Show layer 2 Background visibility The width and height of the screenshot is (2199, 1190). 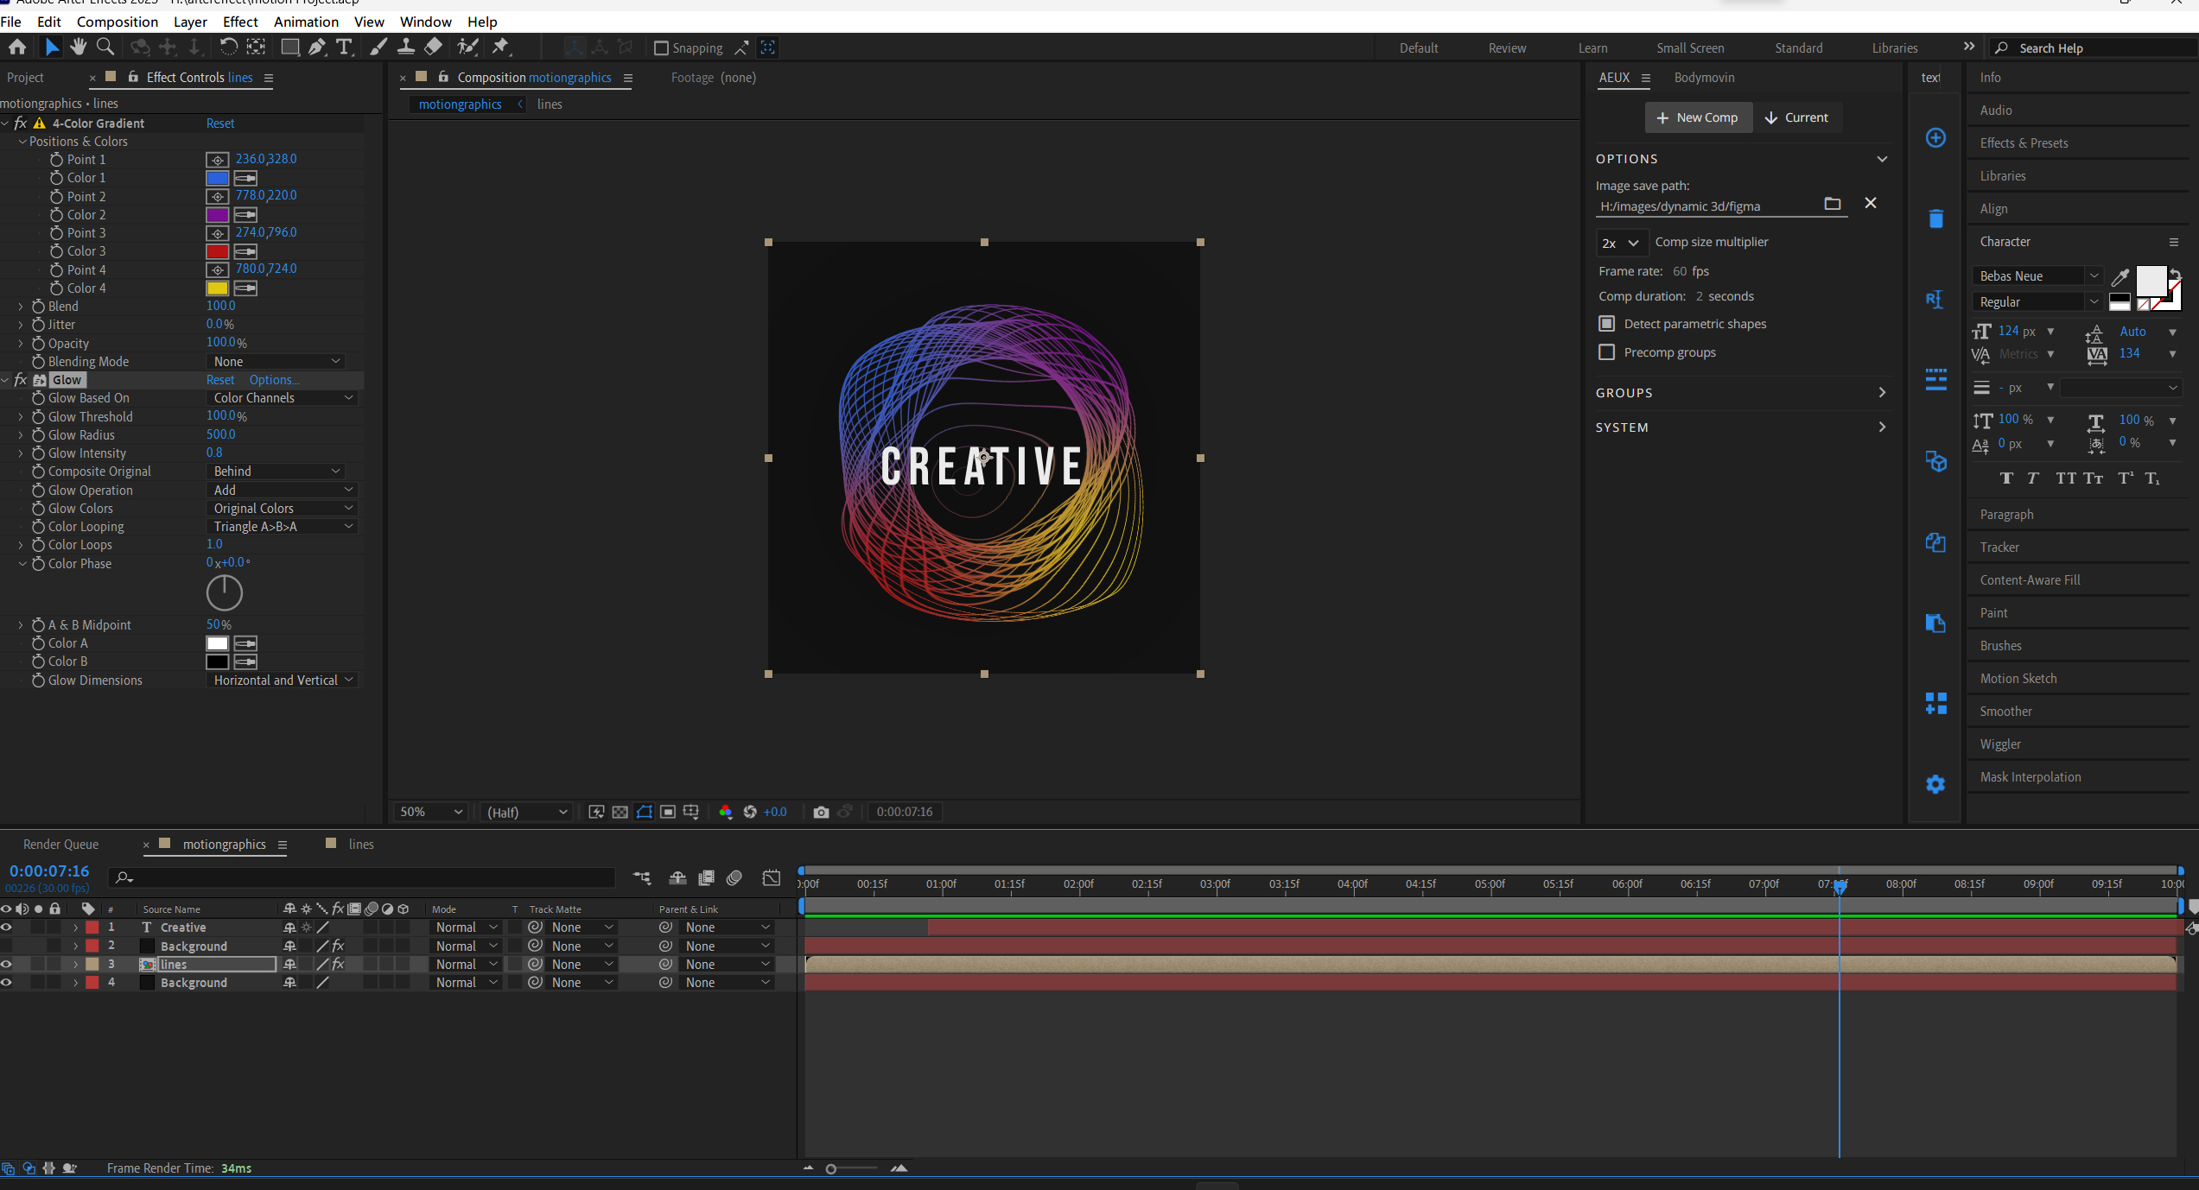tap(7, 946)
